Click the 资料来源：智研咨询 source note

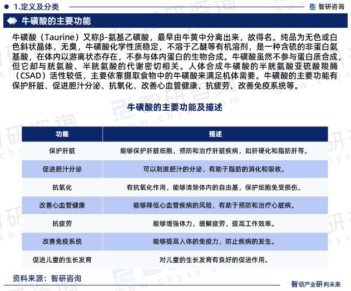pyautogui.click(x=47, y=278)
